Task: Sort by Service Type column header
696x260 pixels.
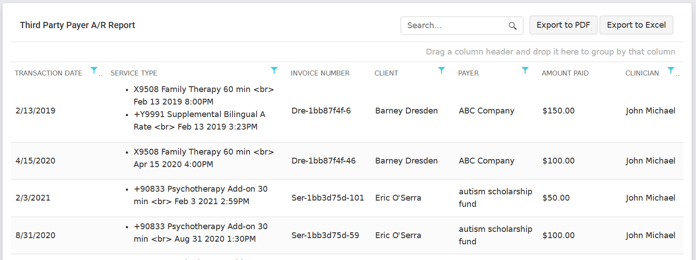Action: (134, 73)
